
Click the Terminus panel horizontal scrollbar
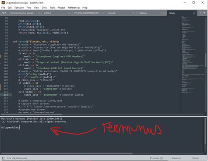[x=67, y=154]
